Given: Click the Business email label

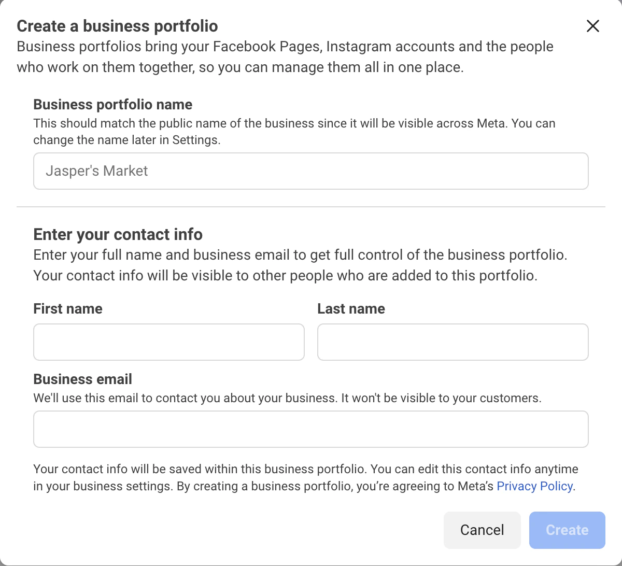Looking at the screenshot, I should point(82,379).
